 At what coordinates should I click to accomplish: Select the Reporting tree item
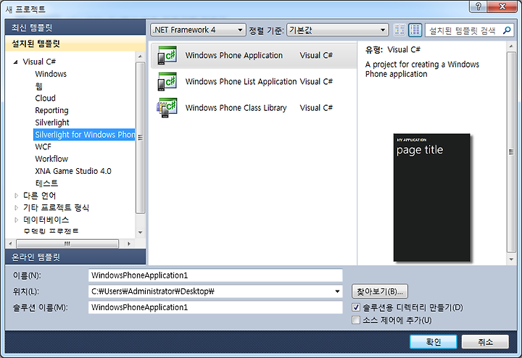click(51, 110)
